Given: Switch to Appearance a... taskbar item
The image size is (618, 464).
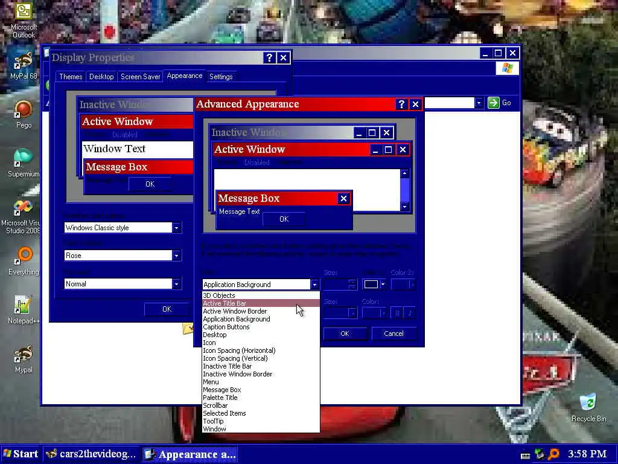Looking at the screenshot, I should point(190,454).
